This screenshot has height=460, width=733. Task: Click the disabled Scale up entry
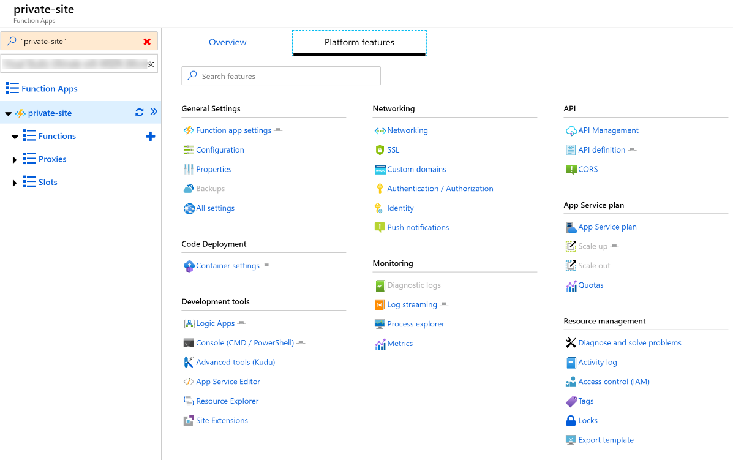[x=593, y=246]
